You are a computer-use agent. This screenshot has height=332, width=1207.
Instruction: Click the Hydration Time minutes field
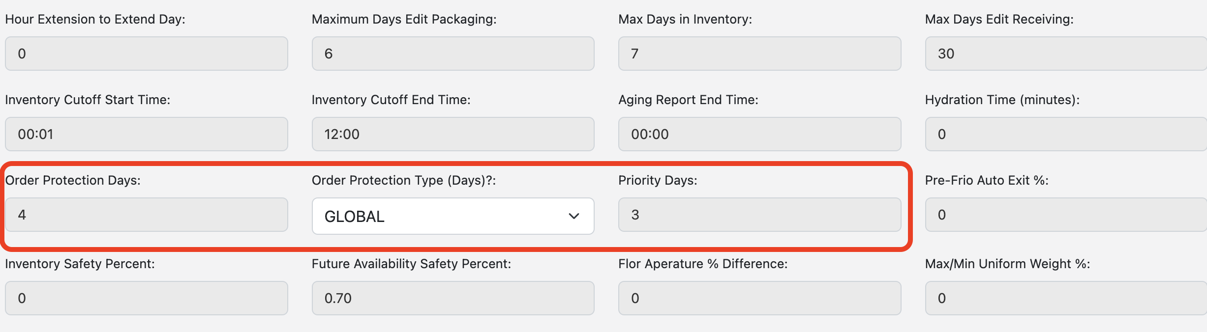pyautogui.click(x=1065, y=134)
